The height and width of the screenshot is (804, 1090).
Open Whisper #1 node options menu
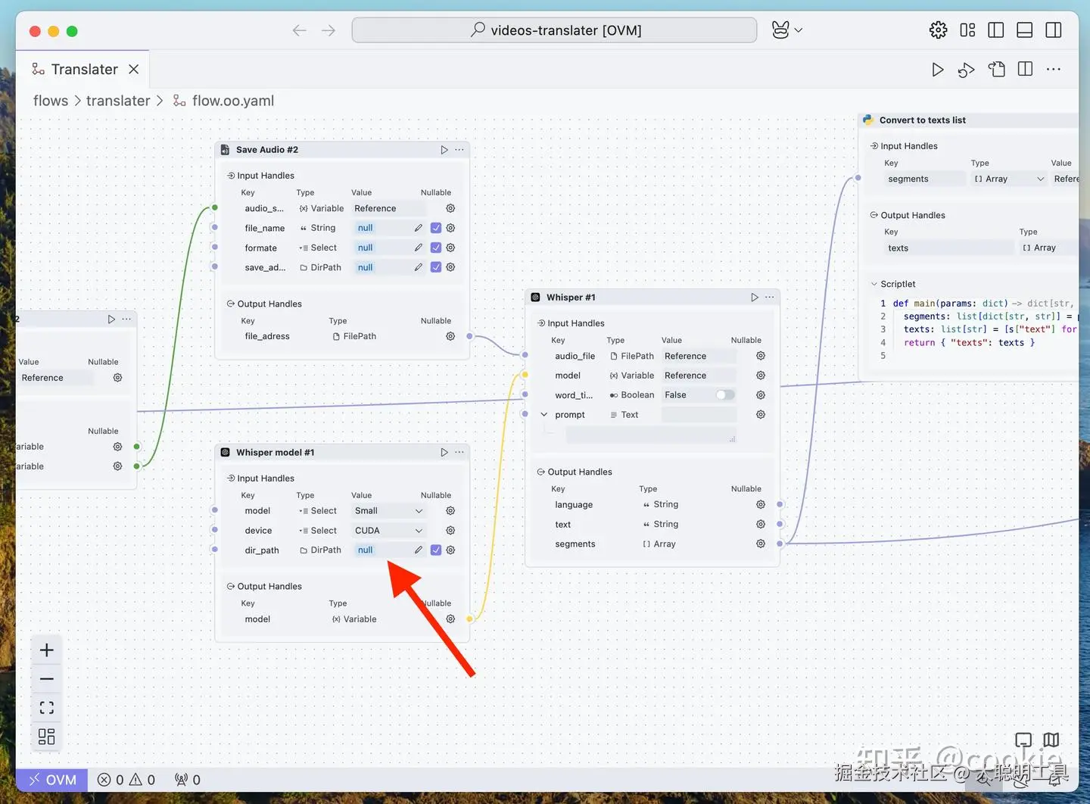click(x=770, y=298)
